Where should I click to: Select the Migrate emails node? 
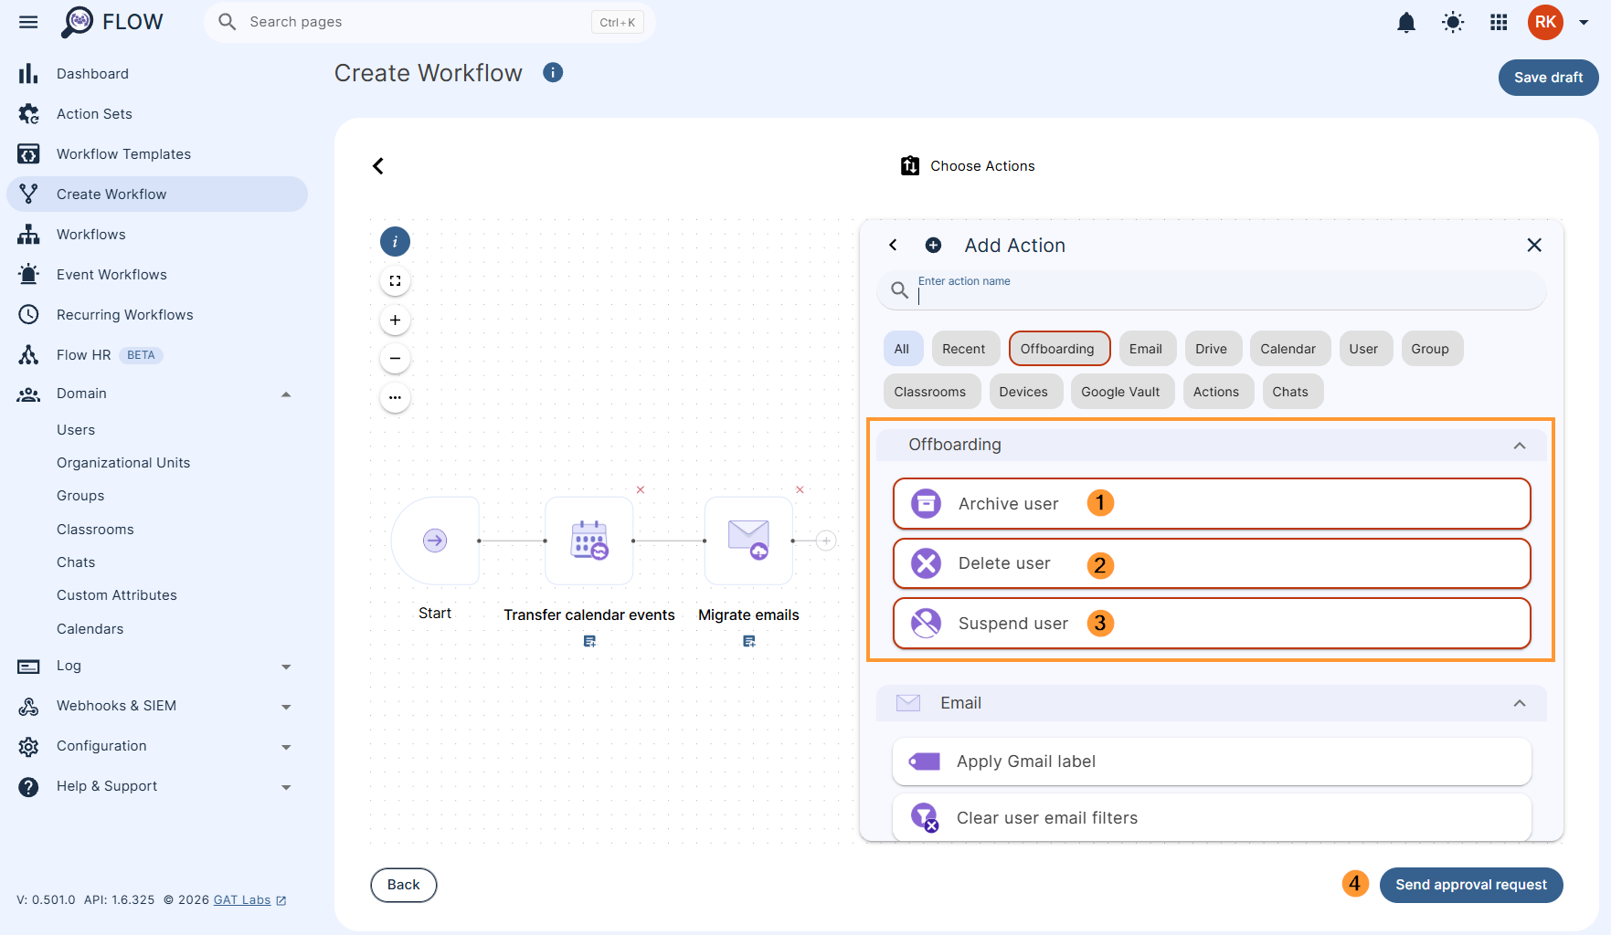pos(748,541)
